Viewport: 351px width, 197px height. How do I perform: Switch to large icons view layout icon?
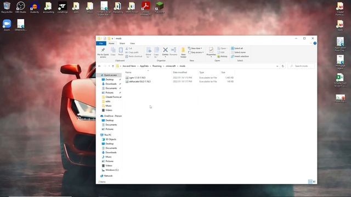point(314,182)
